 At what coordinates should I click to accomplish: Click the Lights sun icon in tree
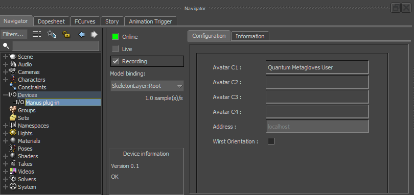[x=13, y=133]
